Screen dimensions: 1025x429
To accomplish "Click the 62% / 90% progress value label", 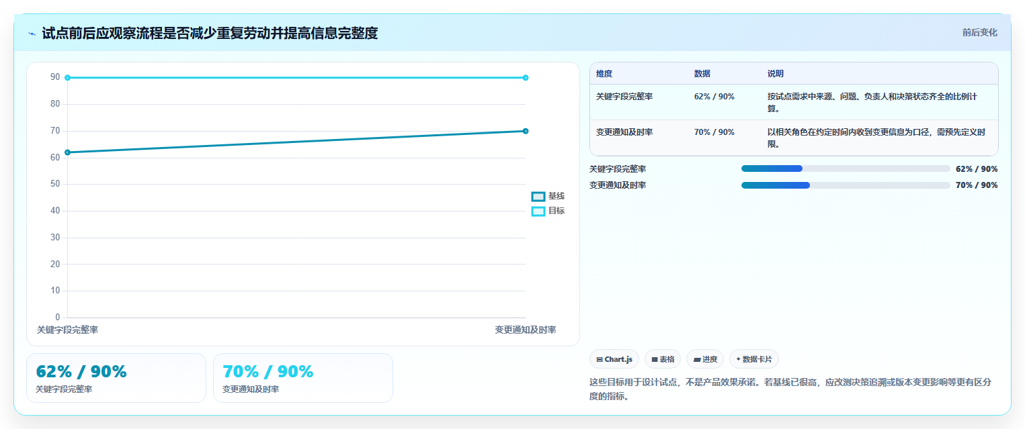I will tap(977, 169).
